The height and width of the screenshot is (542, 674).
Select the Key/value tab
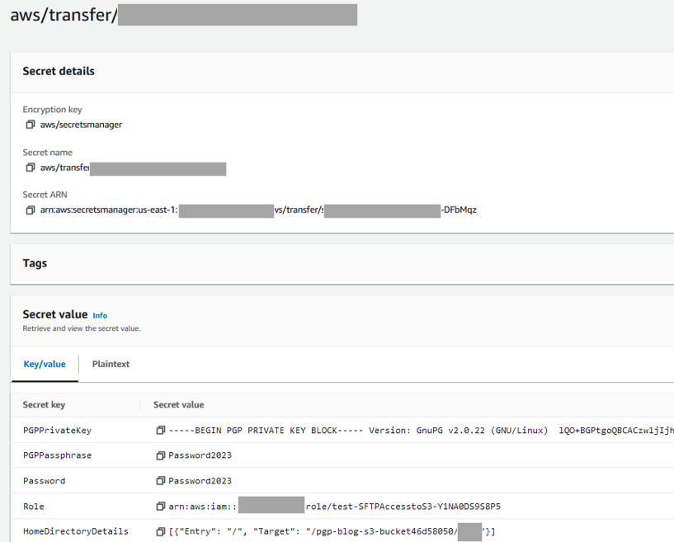[x=44, y=364]
